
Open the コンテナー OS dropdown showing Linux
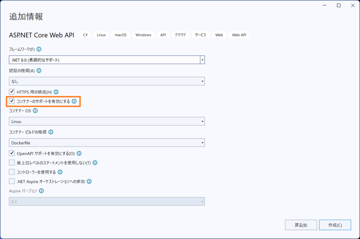[x=107, y=121]
